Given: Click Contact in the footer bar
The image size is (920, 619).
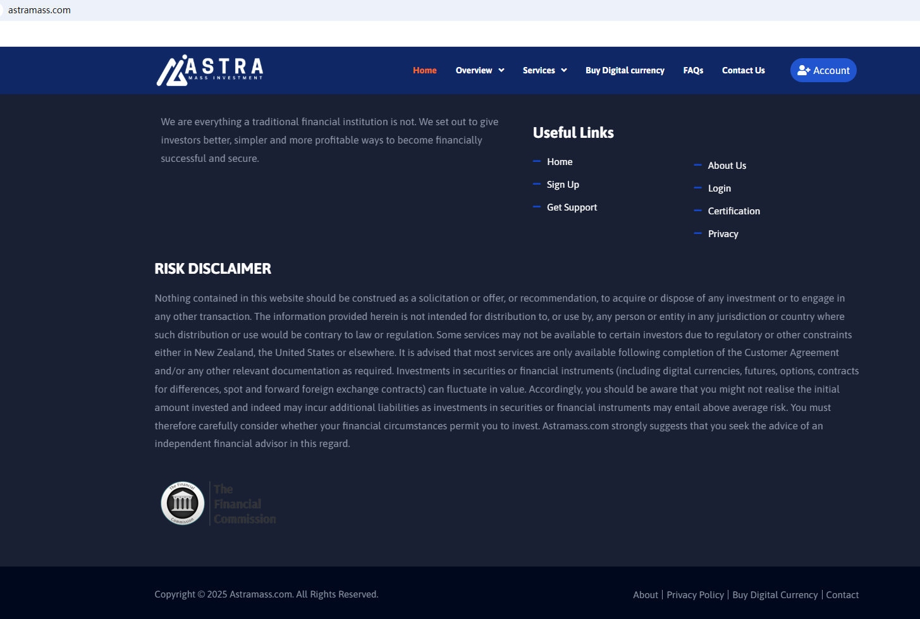Looking at the screenshot, I should click(842, 595).
